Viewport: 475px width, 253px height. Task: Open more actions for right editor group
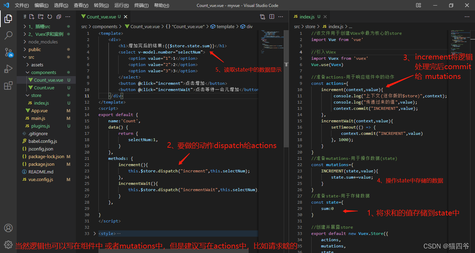tap(467, 17)
